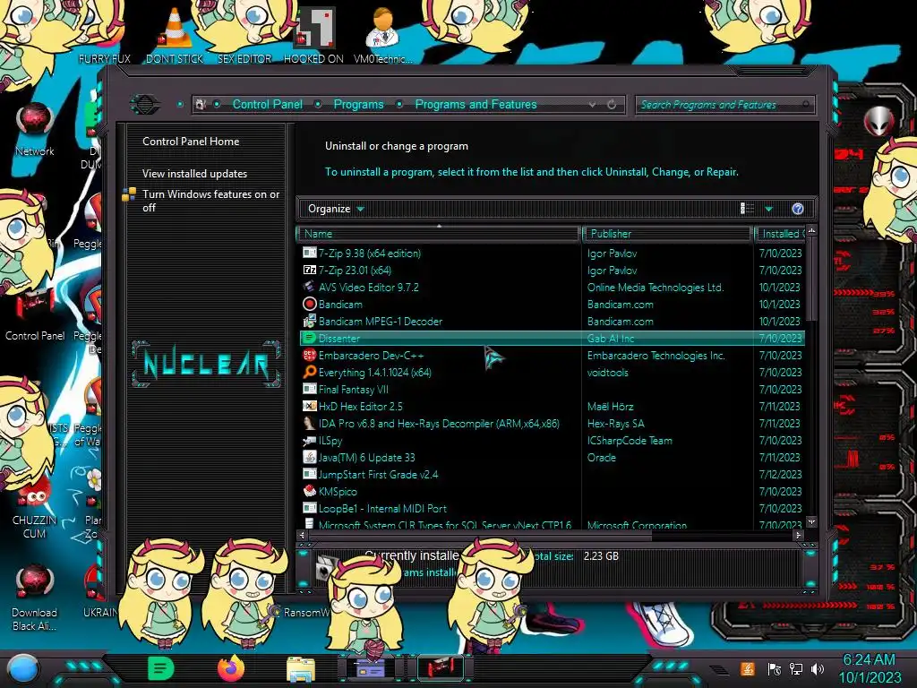Go to Control Panel breadcrumb
The width and height of the screenshot is (917, 688).
pos(267,105)
